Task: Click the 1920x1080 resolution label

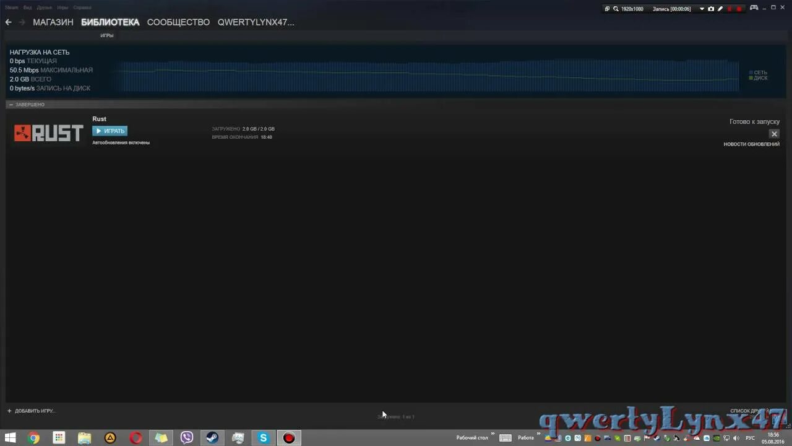Action: tap(632, 9)
